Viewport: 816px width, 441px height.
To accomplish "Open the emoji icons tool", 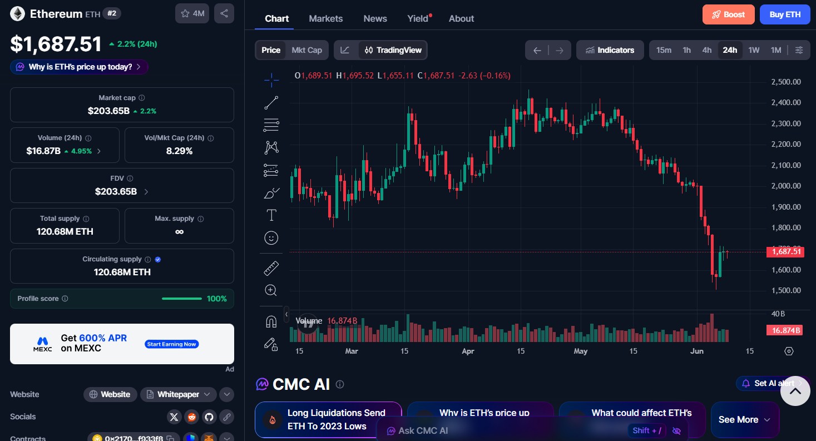I will [x=271, y=238].
